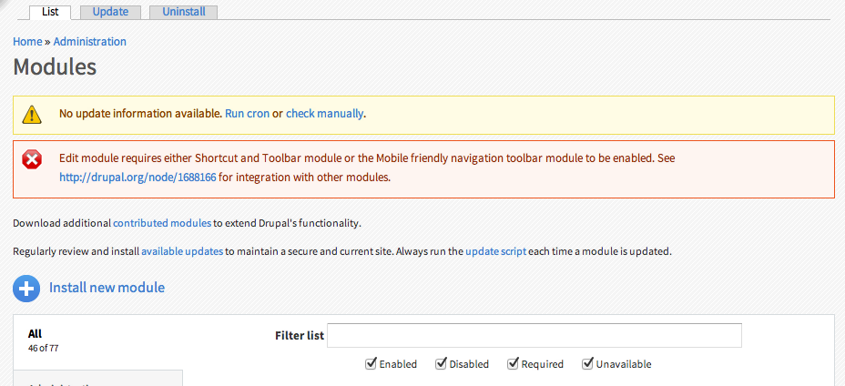845x386 pixels.
Task: Toggle the Enabled filter checkbox
Action: [371, 363]
